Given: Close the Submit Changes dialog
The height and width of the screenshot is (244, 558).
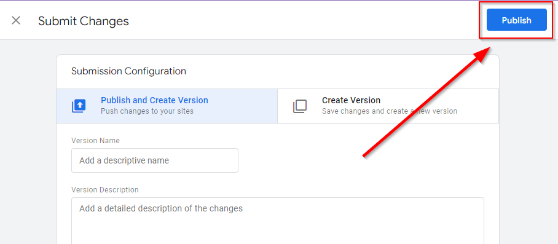Looking at the screenshot, I should click(x=15, y=21).
